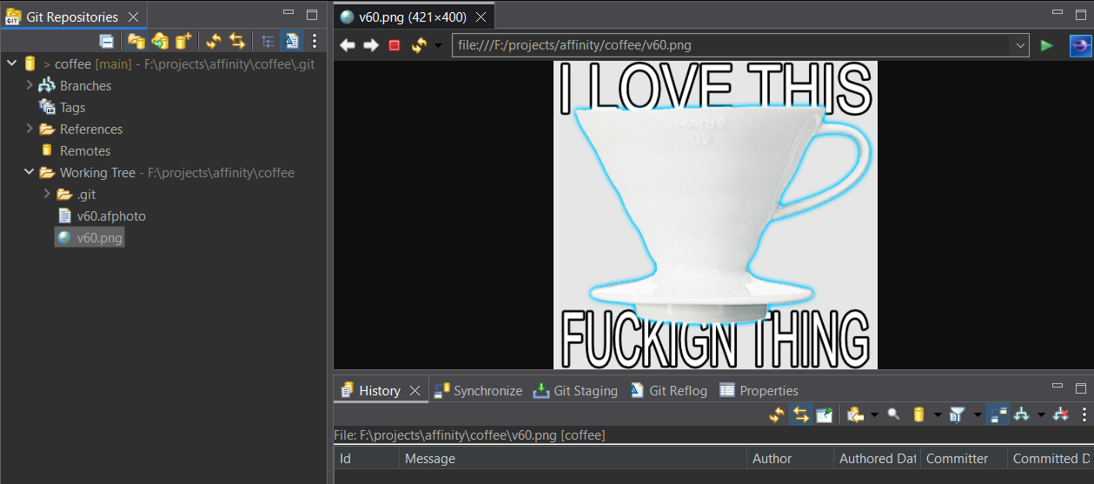The height and width of the screenshot is (484, 1094).
Task: Click the green Go arrow beside URL field
Action: pos(1047,45)
